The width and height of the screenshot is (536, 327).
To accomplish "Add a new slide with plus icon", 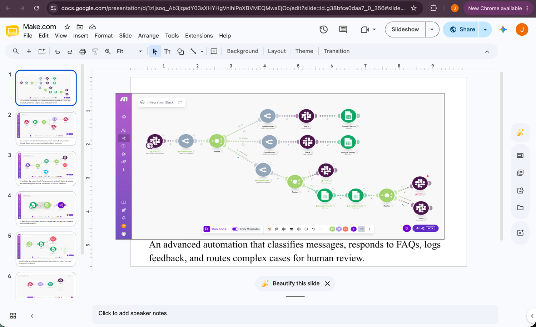I will (x=29, y=51).
